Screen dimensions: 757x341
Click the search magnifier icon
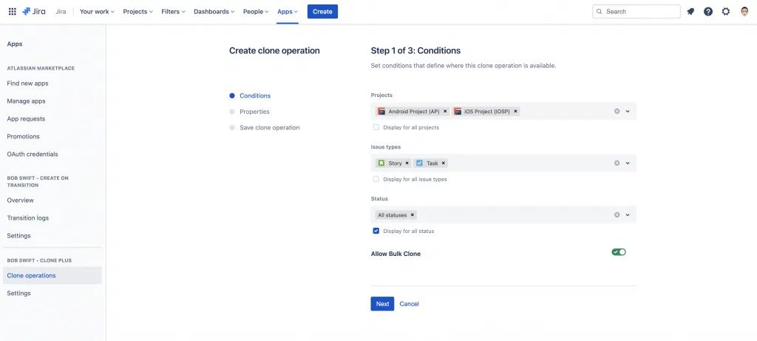tap(600, 12)
